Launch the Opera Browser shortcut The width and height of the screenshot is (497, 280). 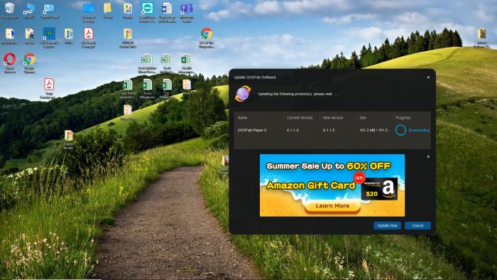click(x=9, y=63)
